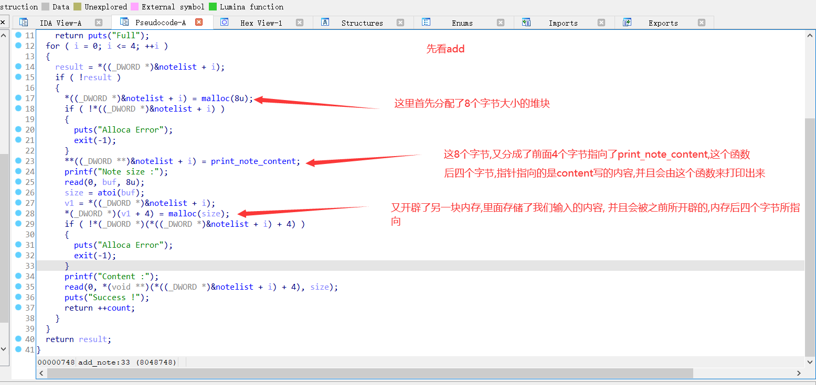816x385 pixels.
Task: Toggle breakpoint dot on line 12
Action: (x=18, y=46)
